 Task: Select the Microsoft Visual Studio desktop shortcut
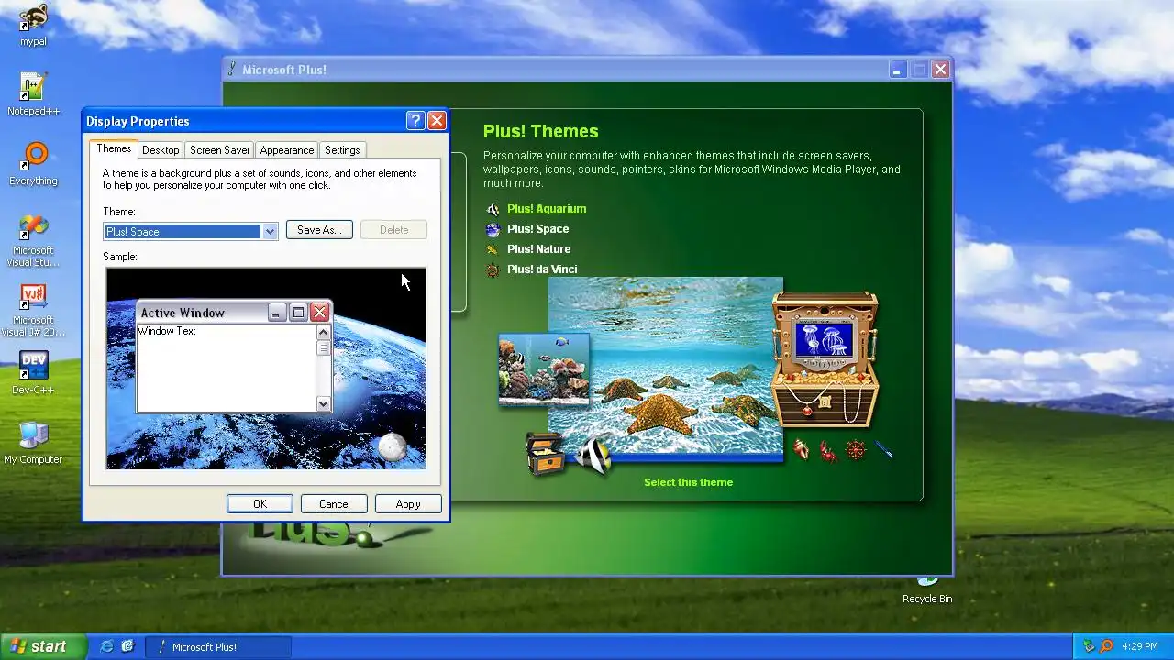coord(33,240)
